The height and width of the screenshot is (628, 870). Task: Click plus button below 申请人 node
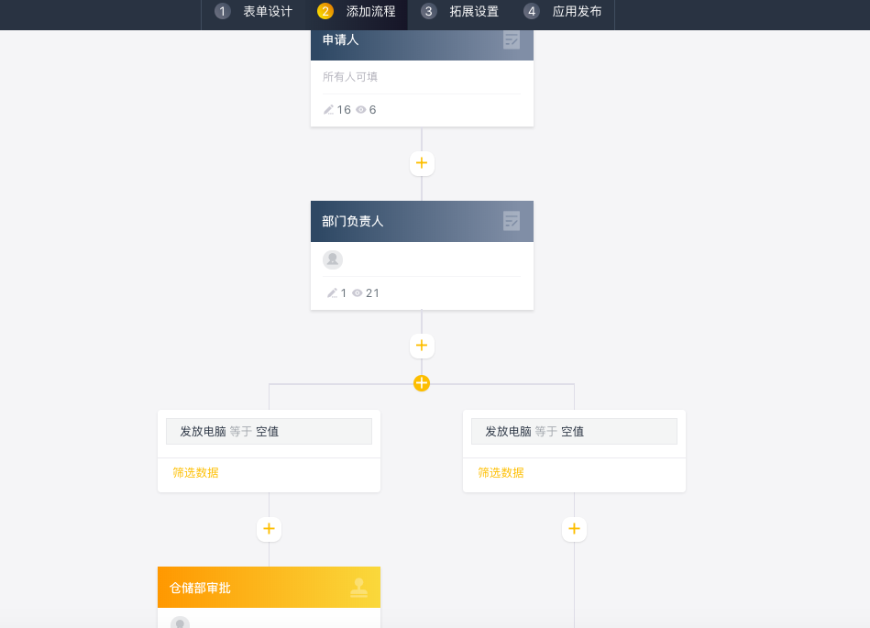[x=422, y=163]
